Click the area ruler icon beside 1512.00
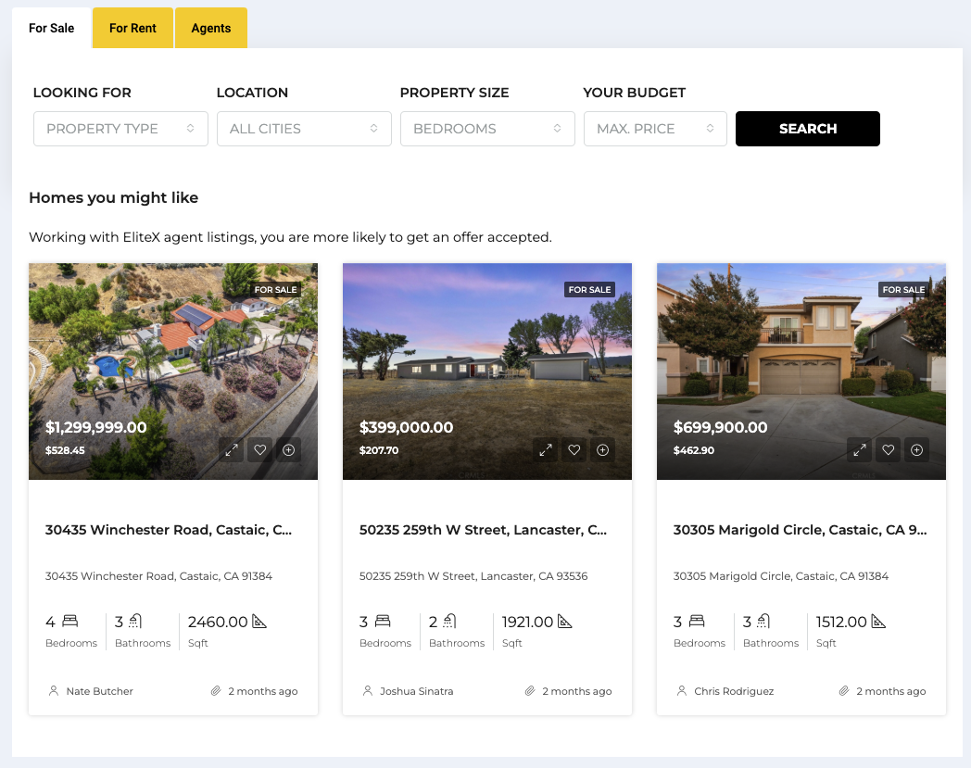971x768 pixels. (878, 621)
